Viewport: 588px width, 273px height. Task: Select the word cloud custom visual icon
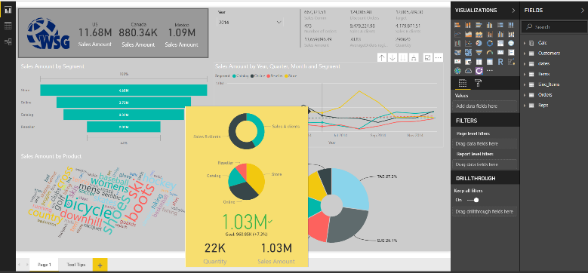[x=468, y=70]
